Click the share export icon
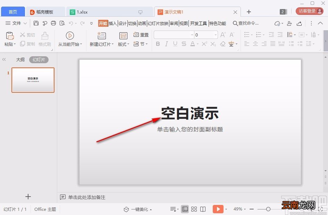 (x=299, y=23)
